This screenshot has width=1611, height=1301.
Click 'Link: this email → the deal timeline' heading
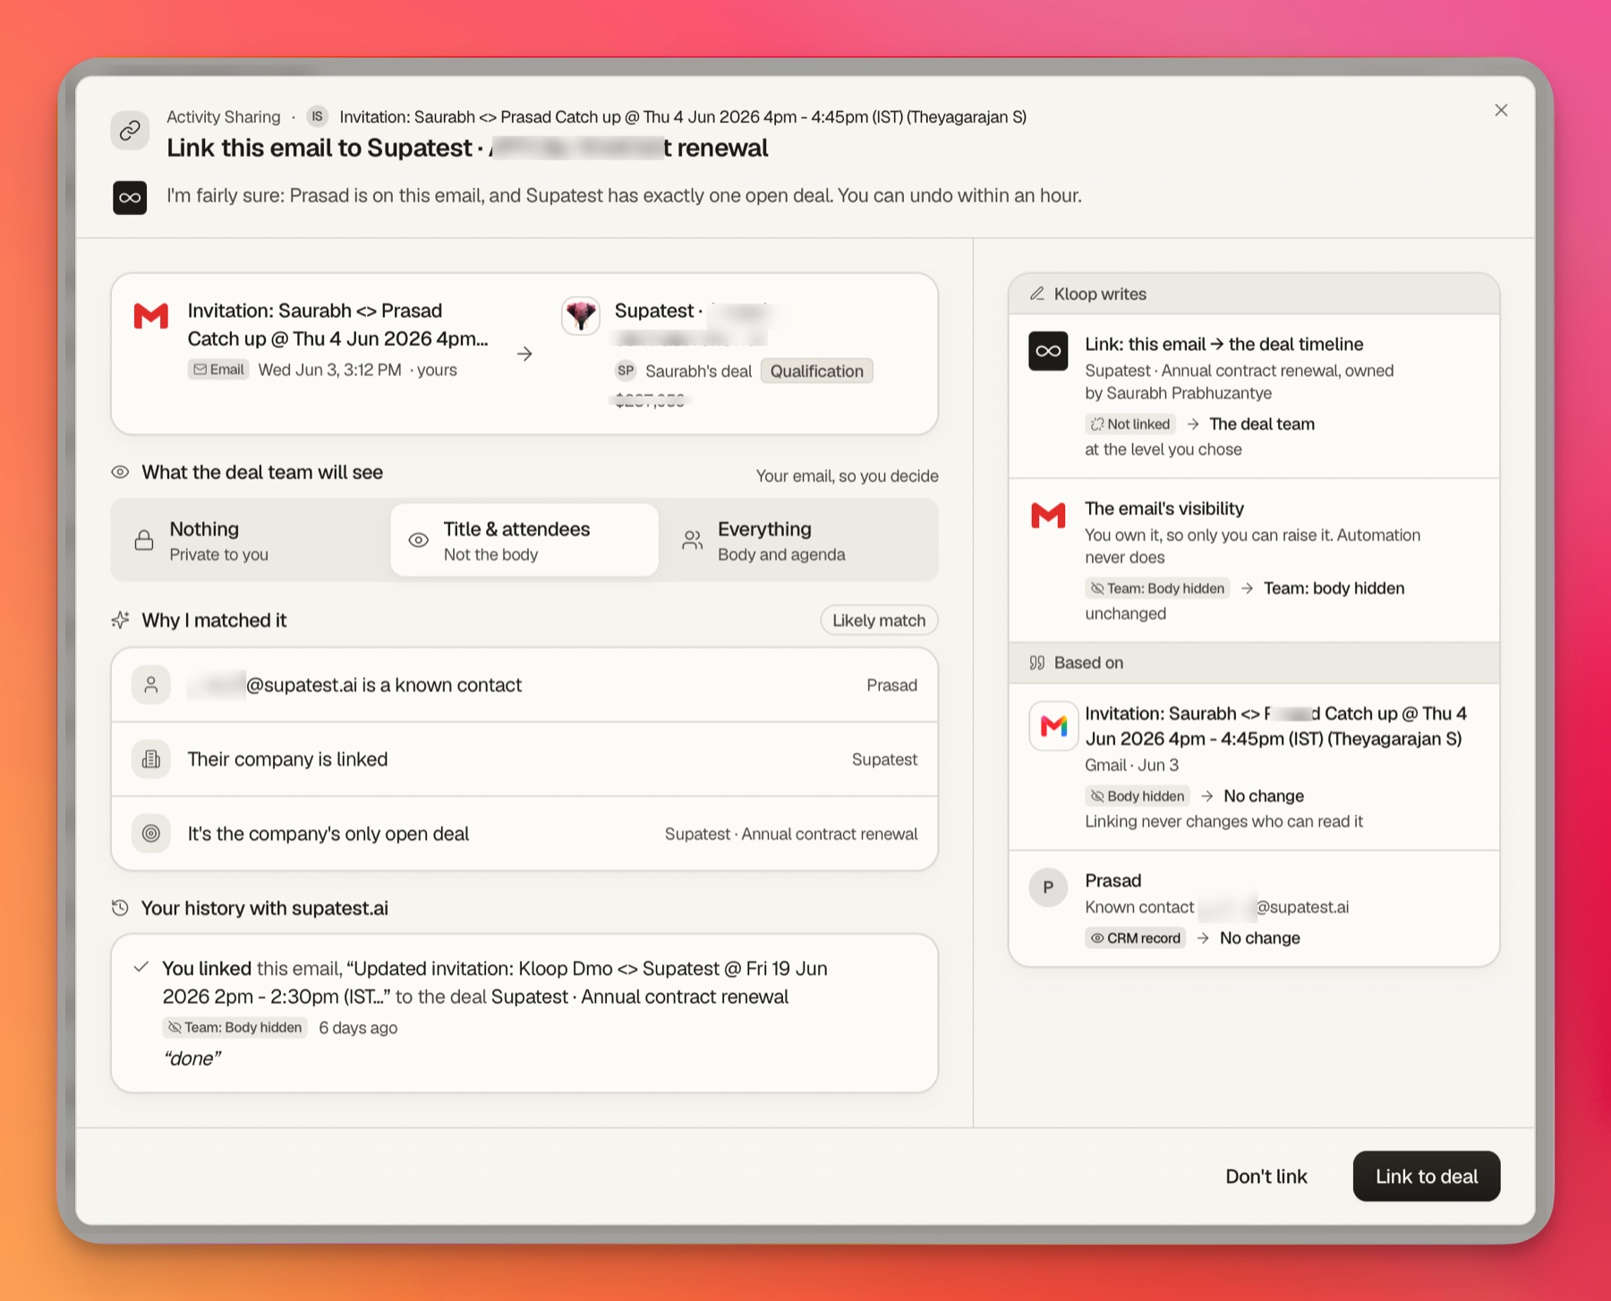1223,344
